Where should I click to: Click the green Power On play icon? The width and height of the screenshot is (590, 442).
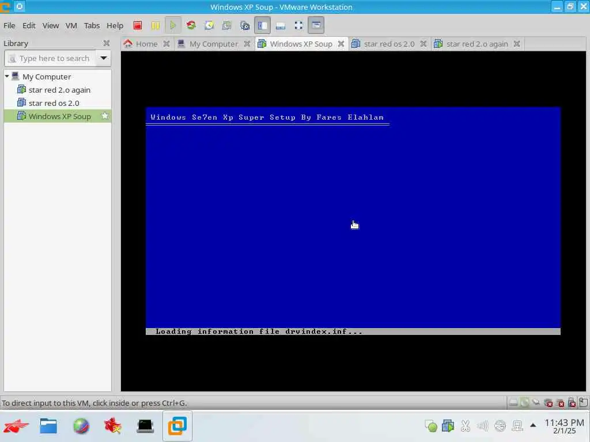click(173, 25)
